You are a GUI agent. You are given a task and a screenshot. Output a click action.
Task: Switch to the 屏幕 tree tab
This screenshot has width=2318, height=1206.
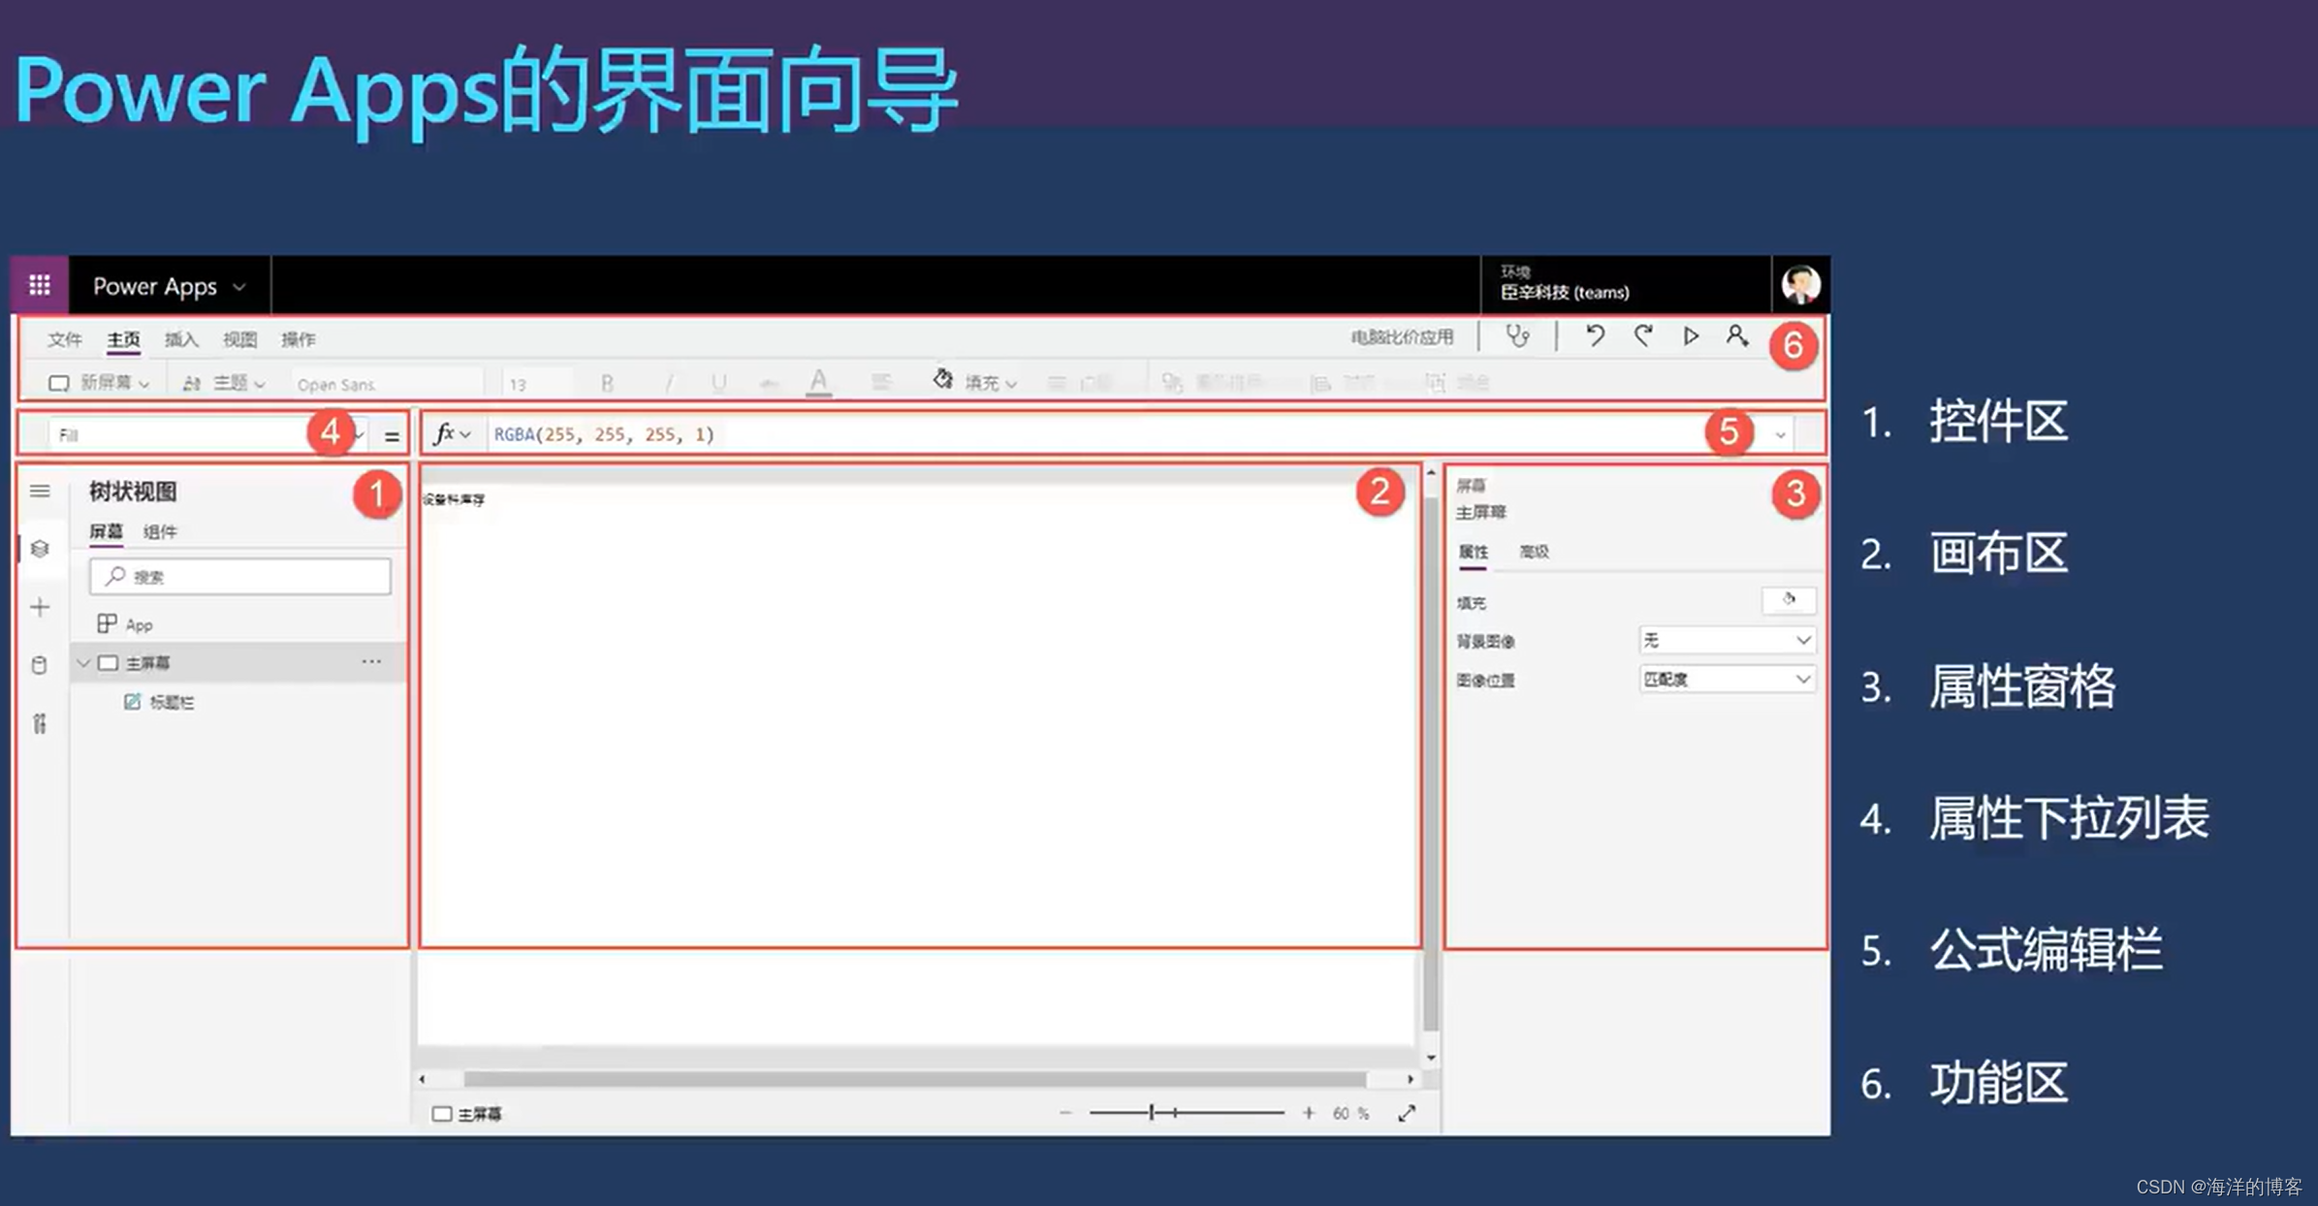click(106, 531)
